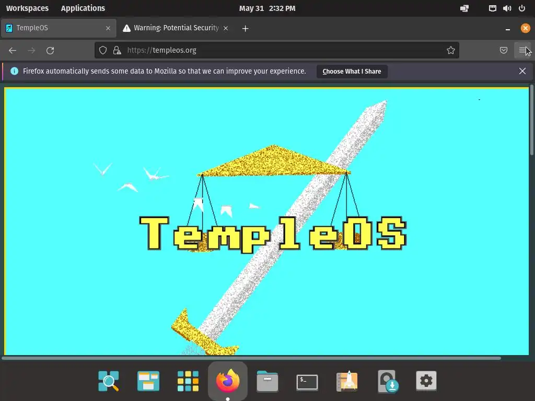Launch the Terminal from dock
The height and width of the screenshot is (401, 535).
(x=307, y=382)
